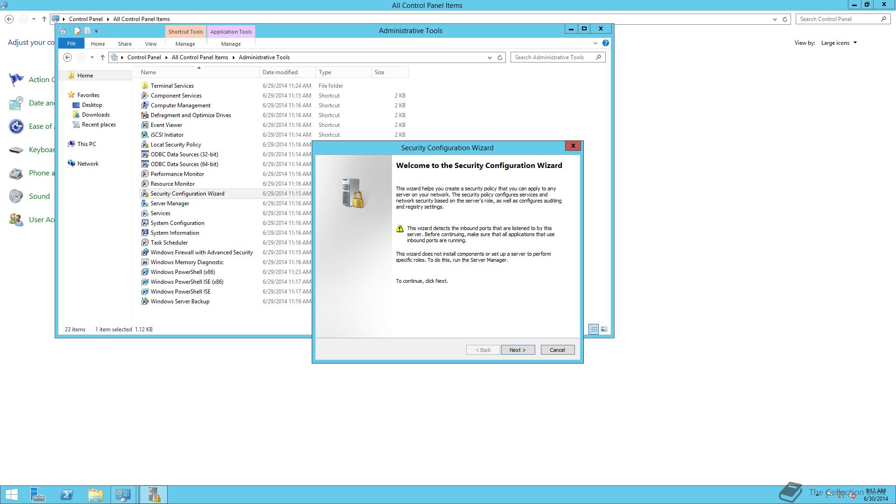The height and width of the screenshot is (504, 896).
Task: Select the Component Services shortcut icon
Action: [x=145, y=96]
